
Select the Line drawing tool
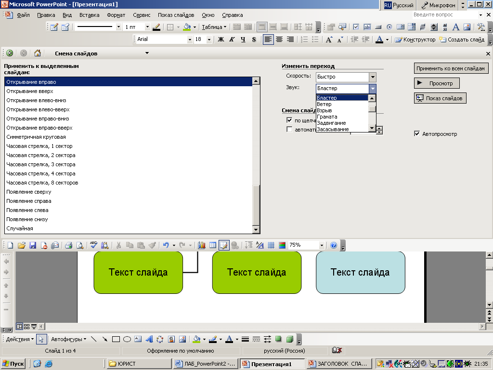(x=94, y=339)
